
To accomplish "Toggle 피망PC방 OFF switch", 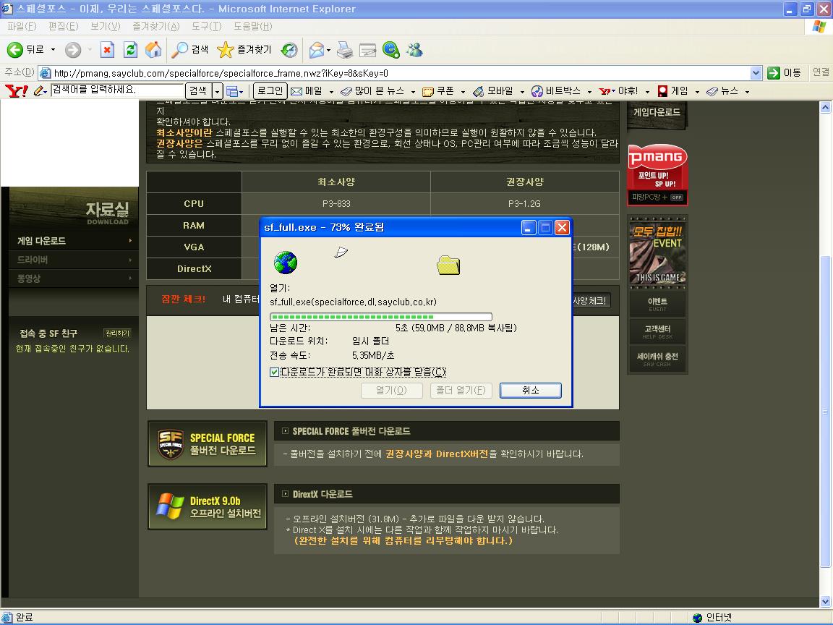I will click(x=676, y=197).
